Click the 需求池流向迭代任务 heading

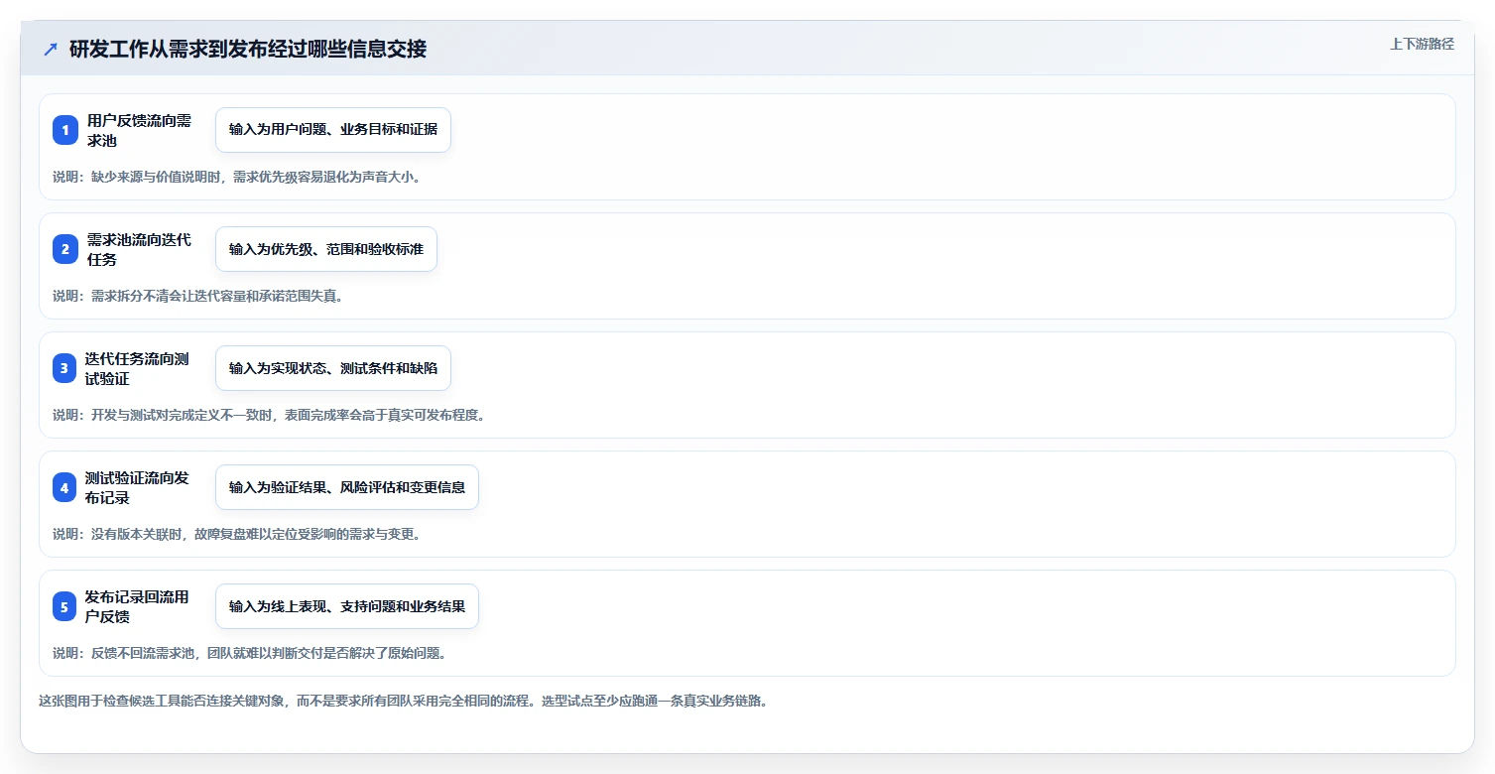(x=140, y=249)
